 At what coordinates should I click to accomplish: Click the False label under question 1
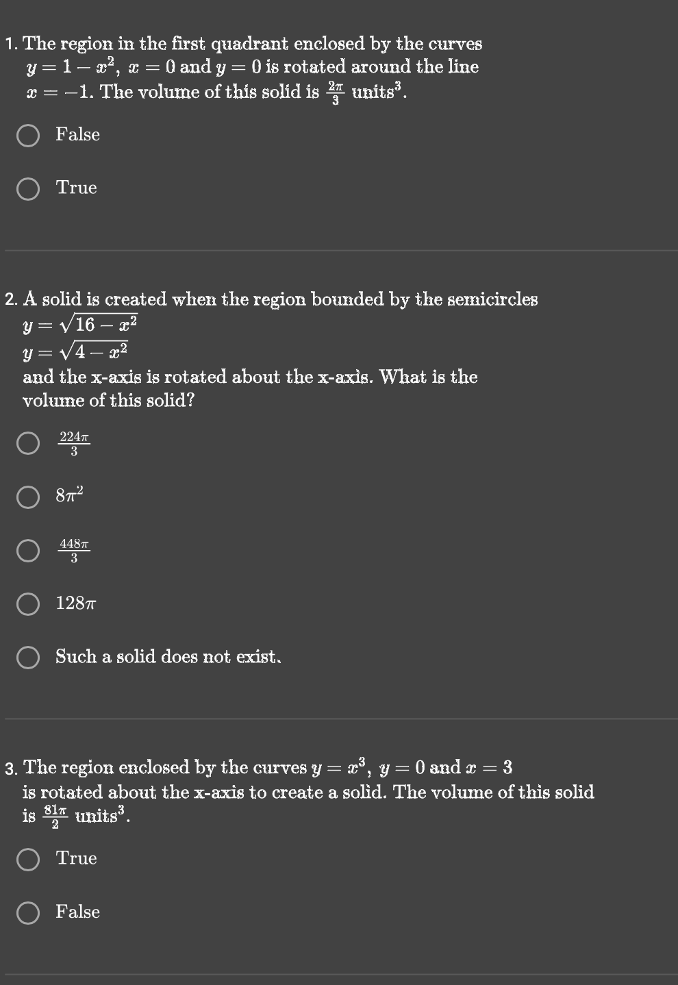pyautogui.click(x=77, y=134)
